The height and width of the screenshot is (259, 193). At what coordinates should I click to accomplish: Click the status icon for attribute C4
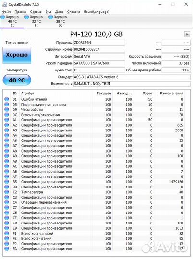tap(7, 202)
